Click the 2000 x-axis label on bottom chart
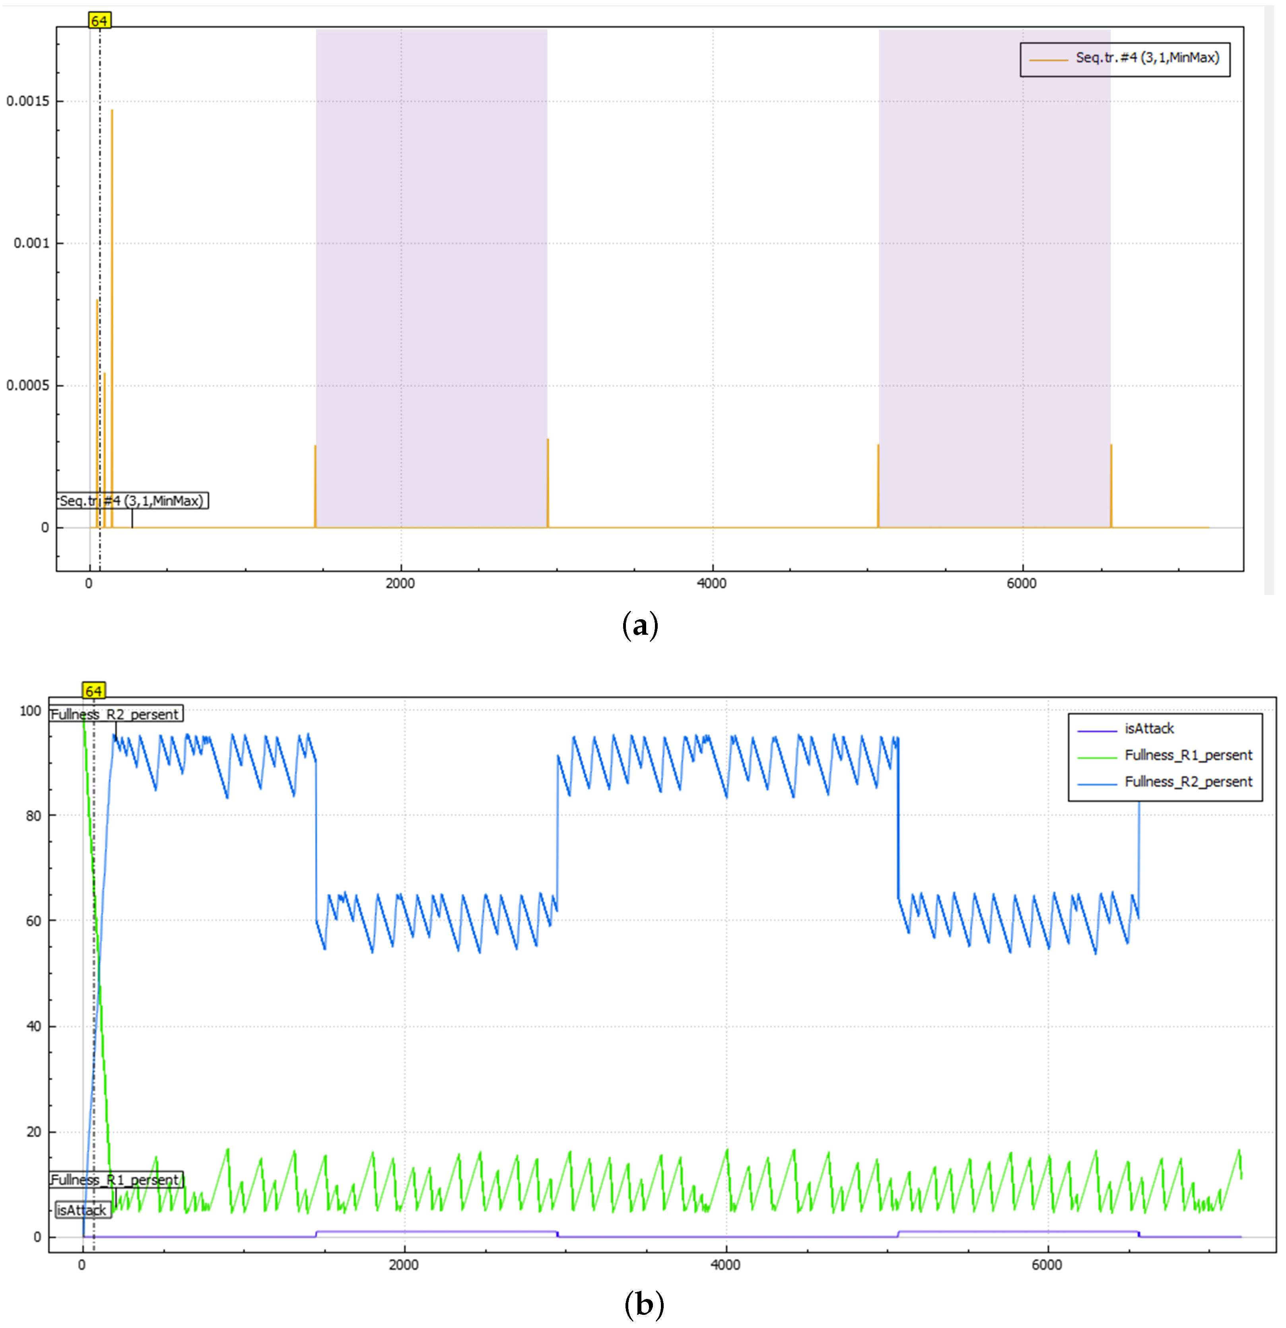1286x1328 pixels. pos(404,1264)
